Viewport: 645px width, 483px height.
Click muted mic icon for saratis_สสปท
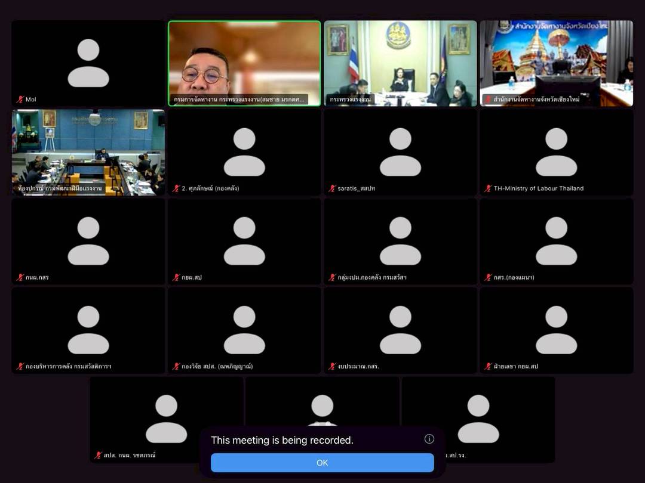[x=332, y=188]
